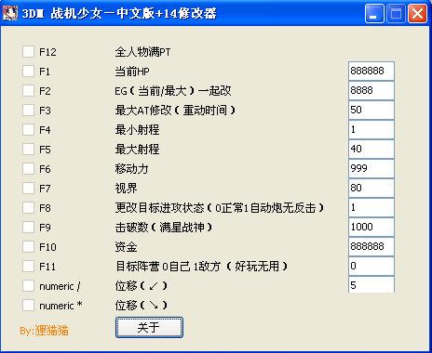Check the F6 移动力 checkbox
Image resolution: width=432 pixels, height=353 pixels.
click(x=28, y=169)
